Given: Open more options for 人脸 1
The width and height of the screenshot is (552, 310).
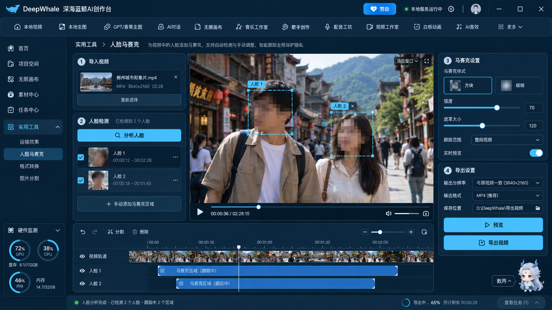Looking at the screenshot, I should [175, 157].
